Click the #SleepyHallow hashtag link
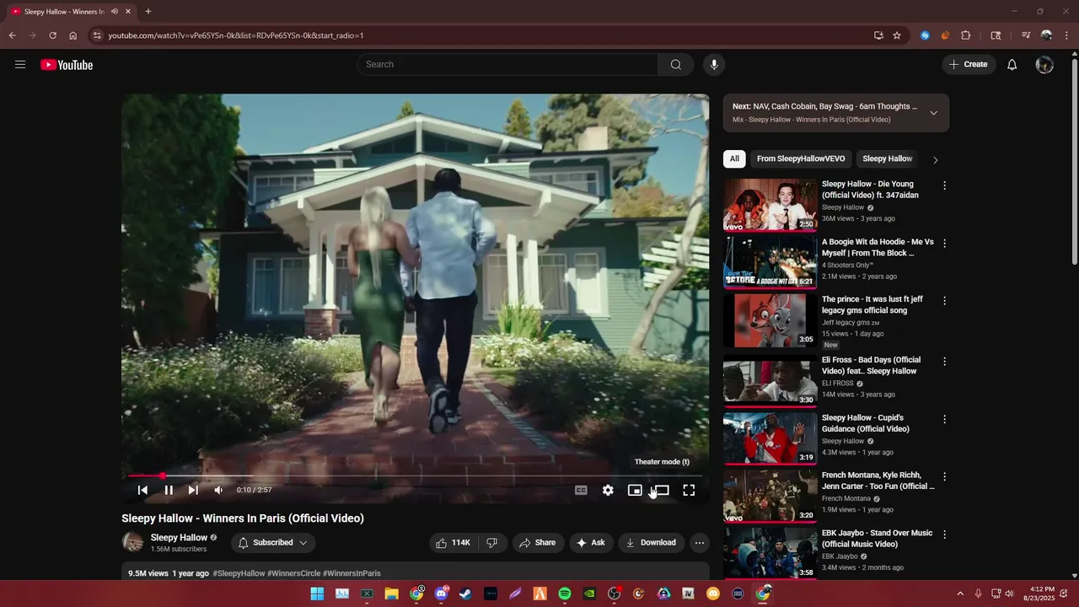This screenshot has height=607, width=1079. pos(239,573)
